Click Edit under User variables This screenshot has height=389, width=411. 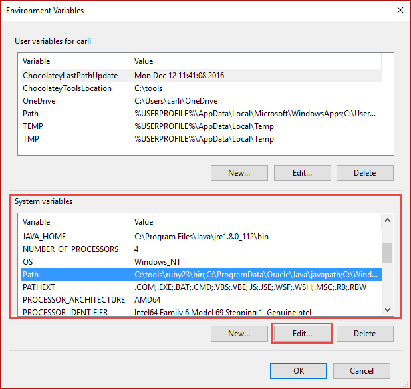click(302, 173)
